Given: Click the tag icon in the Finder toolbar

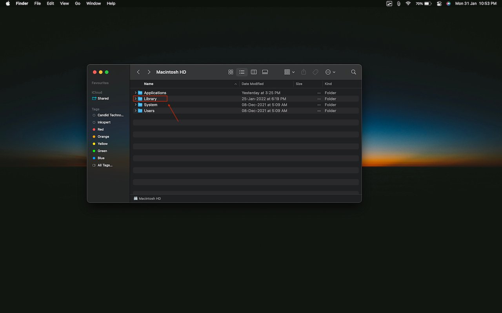Looking at the screenshot, I should 315,72.
